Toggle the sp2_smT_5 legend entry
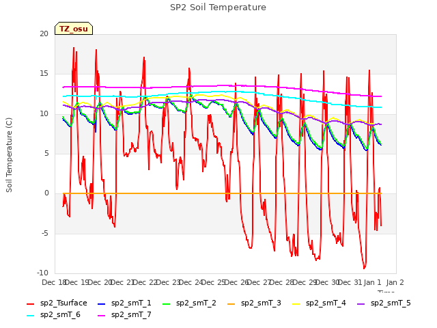The image size is (437, 328). coord(384,303)
